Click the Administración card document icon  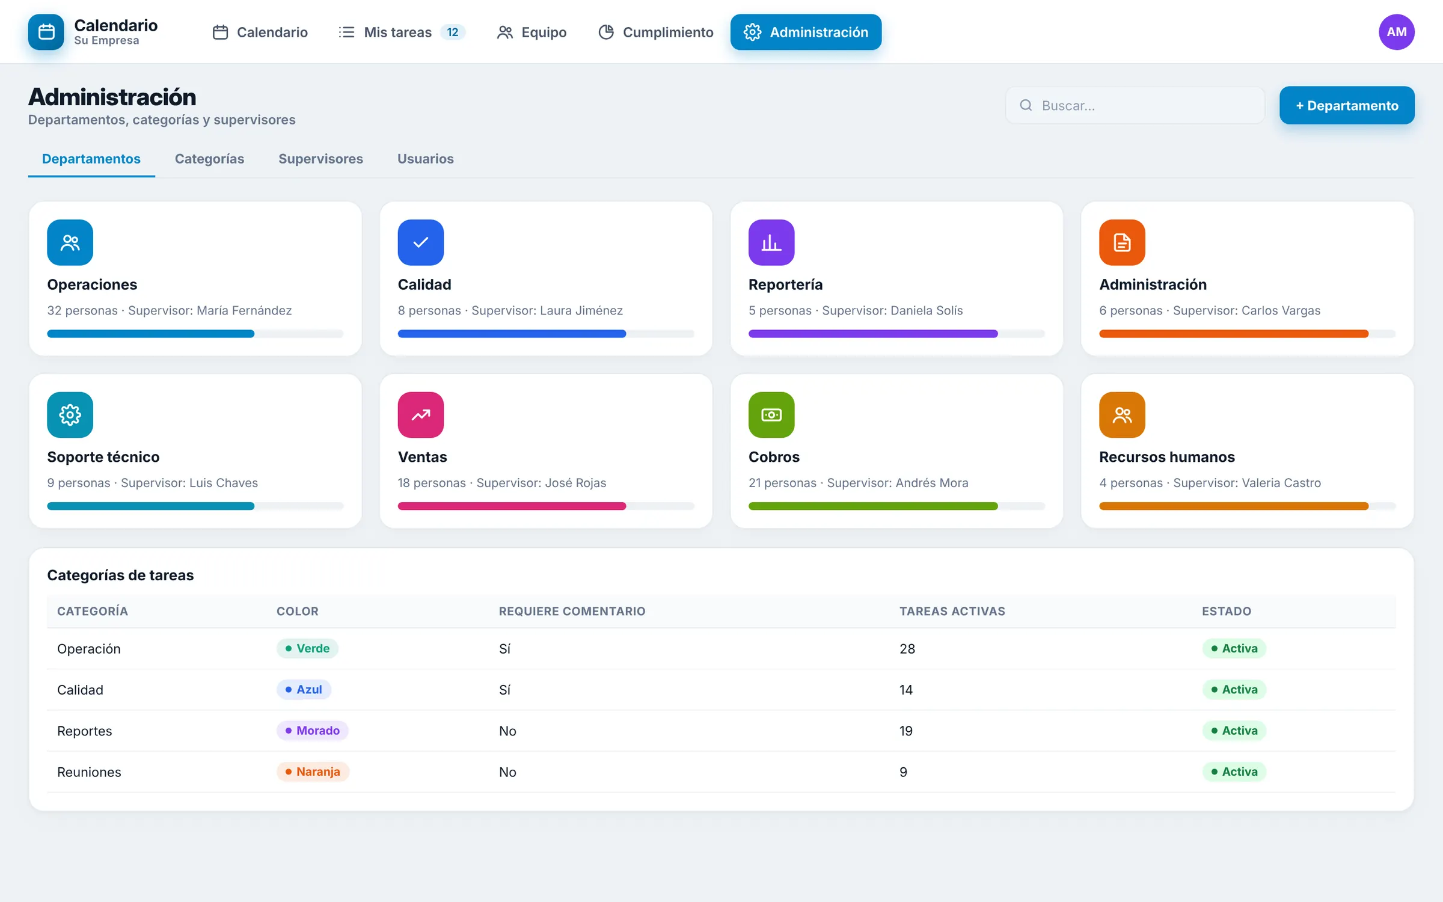click(x=1122, y=242)
